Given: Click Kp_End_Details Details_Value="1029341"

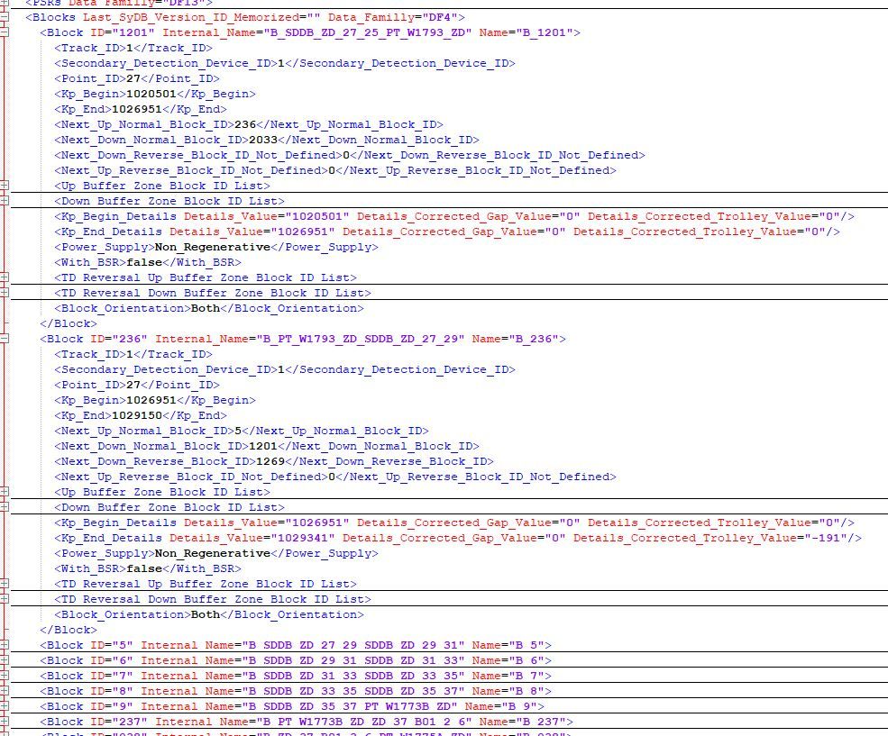Looking at the screenshot, I should (252, 538).
